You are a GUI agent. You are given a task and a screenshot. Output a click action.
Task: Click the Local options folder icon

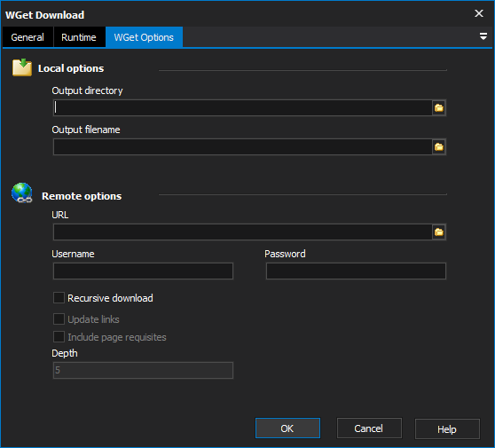pos(22,67)
